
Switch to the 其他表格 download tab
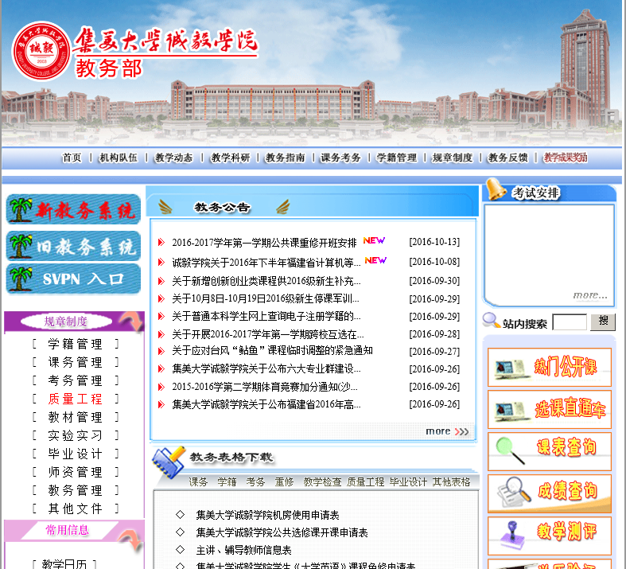pyautogui.click(x=452, y=482)
